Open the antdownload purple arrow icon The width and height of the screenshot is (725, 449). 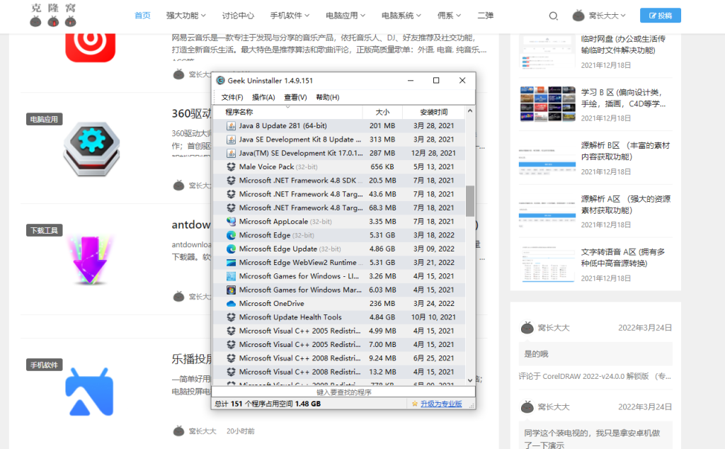click(90, 259)
